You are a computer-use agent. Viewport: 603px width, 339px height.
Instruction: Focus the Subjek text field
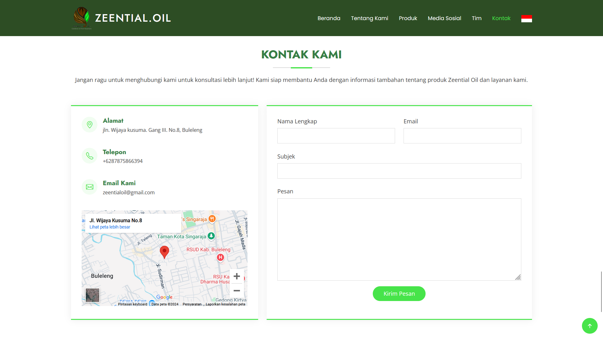399,171
